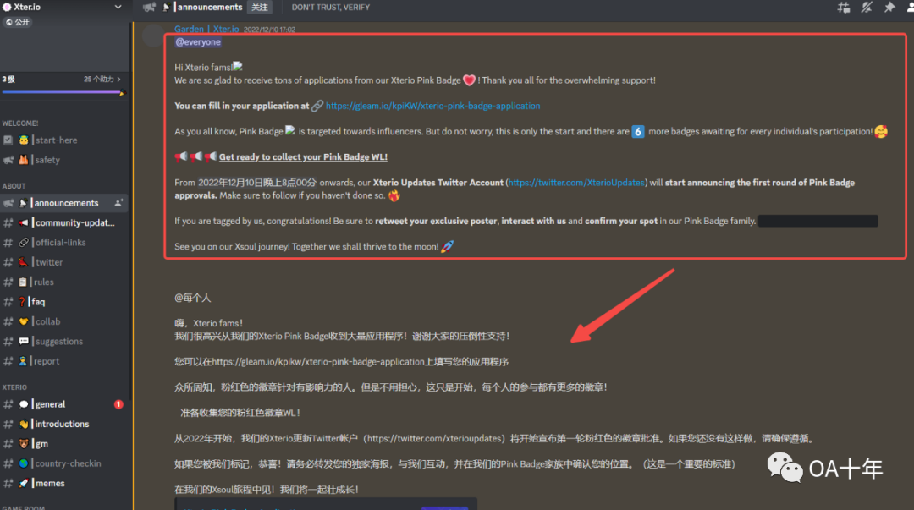Viewport: 914px width, 510px height.
Task: Click the safety channel icon
Action: click(25, 158)
